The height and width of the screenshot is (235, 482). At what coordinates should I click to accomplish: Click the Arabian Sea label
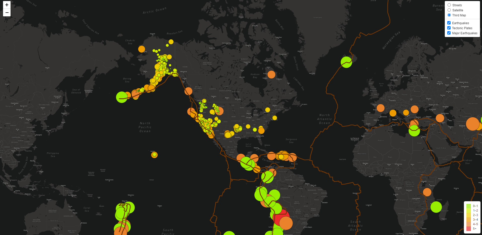click(x=467, y=162)
